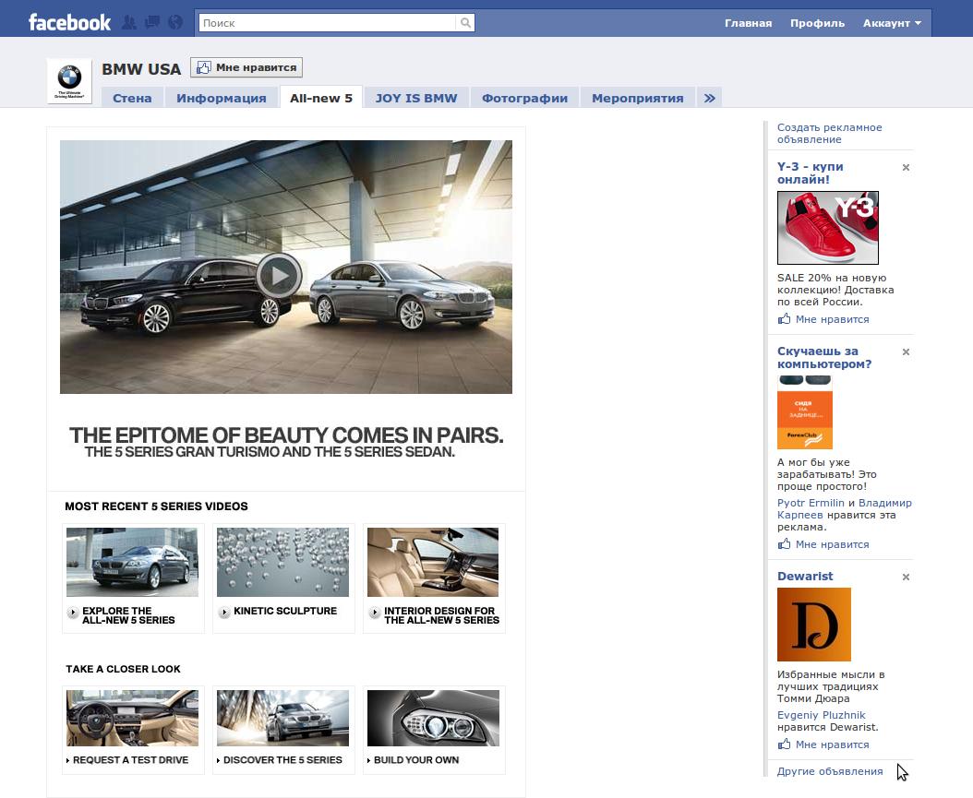Click BMW USA profile picture

pyautogui.click(x=69, y=81)
